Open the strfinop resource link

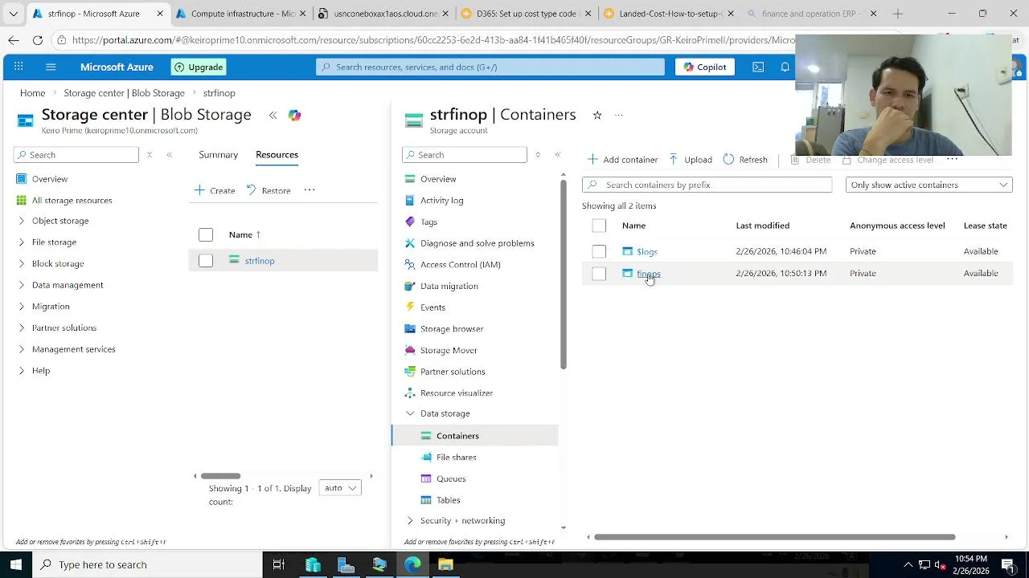pos(260,260)
